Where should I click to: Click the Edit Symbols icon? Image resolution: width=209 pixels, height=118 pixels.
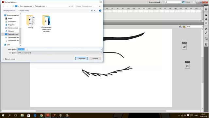click(184, 27)
